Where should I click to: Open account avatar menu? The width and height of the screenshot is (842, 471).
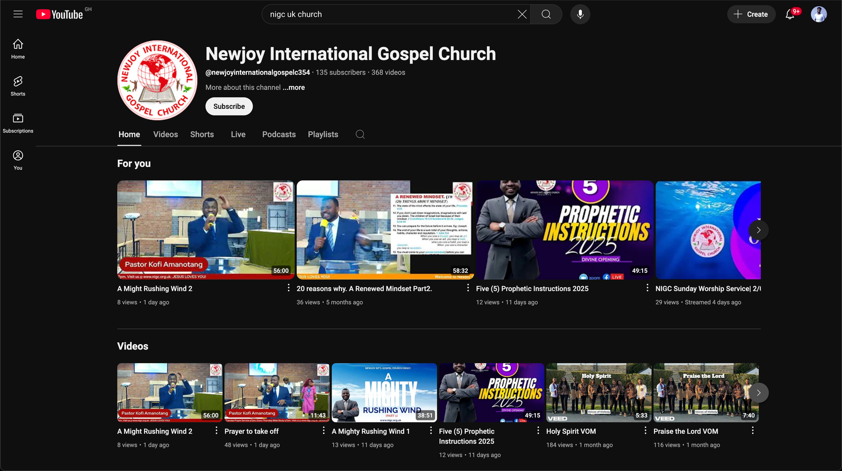819,14
